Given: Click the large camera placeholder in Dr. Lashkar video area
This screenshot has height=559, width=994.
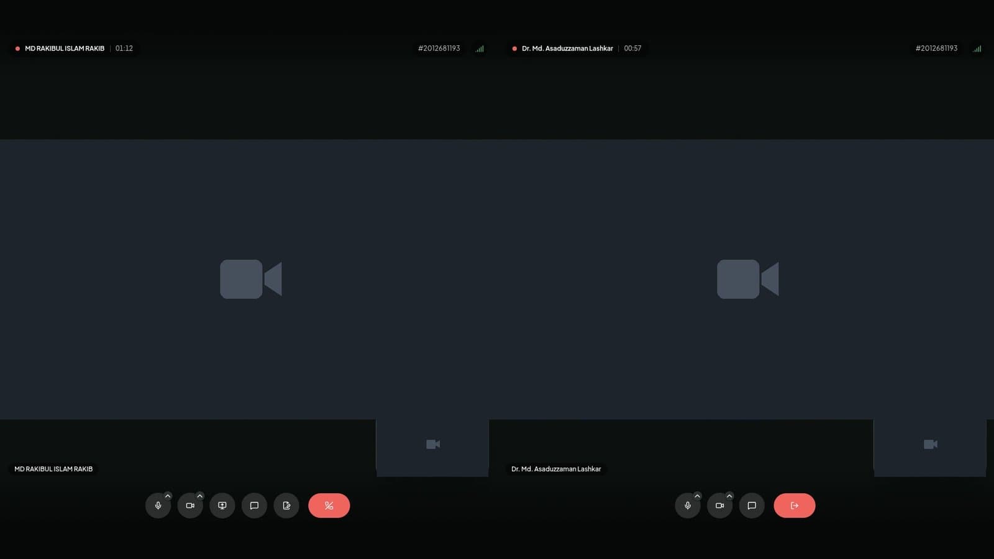Looking at the screenshot, I should (x=748, y=279).
